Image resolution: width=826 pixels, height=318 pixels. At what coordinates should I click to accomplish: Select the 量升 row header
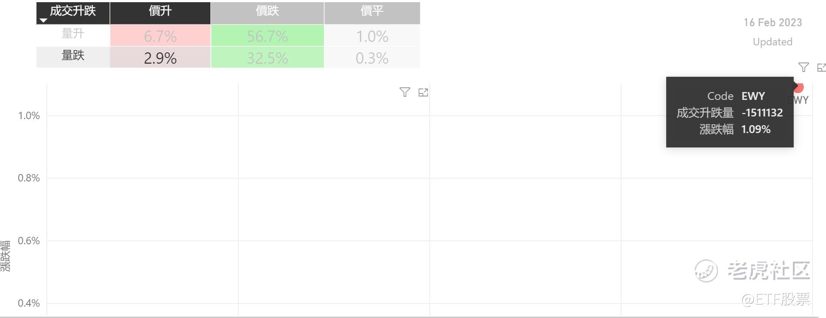coord(73,34)
